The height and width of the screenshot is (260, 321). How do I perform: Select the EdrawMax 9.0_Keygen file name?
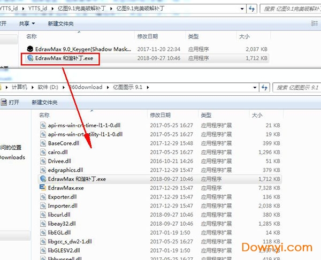[x=83, y=49]
